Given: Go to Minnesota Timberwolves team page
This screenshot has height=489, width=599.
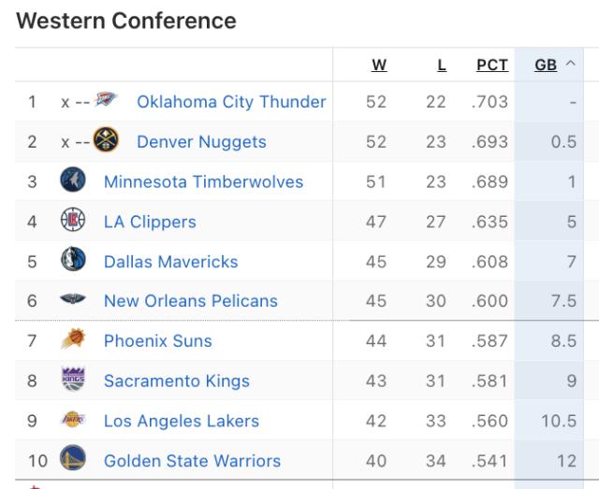Looking at the screenshot, I should tap(203, 182).
